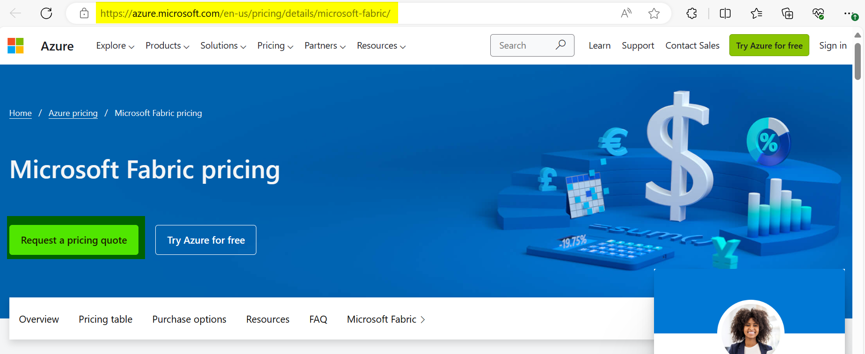Image resolution: width=865 pixels, height=354 pixels.
Task: Go to the Overview tab
Action: coord(39,319)
